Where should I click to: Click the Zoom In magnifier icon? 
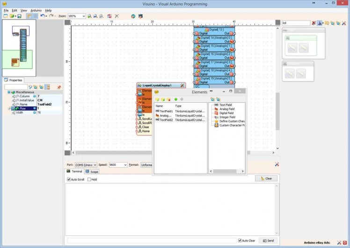point(89,16)
